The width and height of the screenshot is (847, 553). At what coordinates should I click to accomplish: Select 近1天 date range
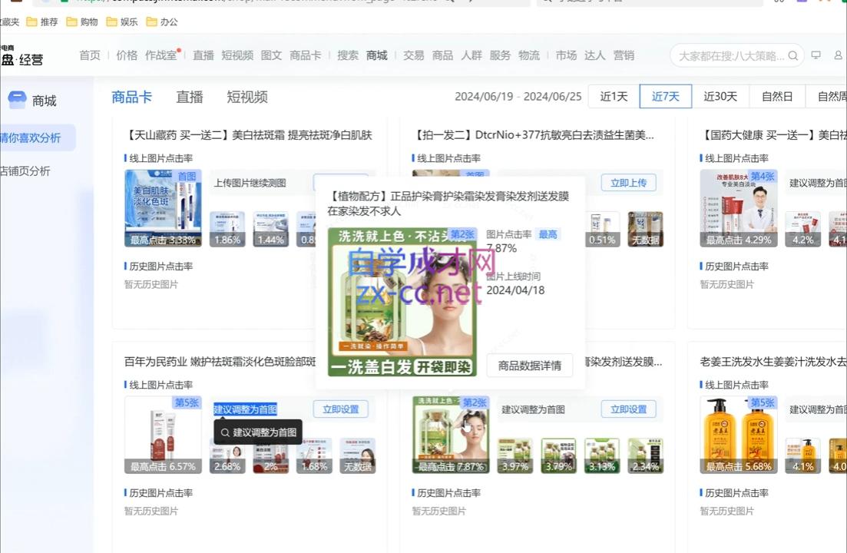pyautogui.click(x=614, y=97)
